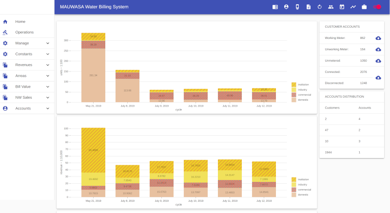Click the calendar event icon in header
Viewport: 390px width, 213px height.
342,7
